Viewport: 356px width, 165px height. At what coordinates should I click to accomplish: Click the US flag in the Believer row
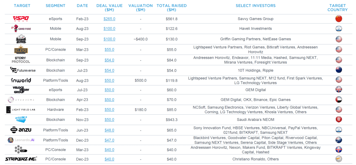339,49
